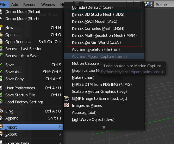Click the Append icon
The width and height of the screenshot is (174, 144).
tap(1, 118)
